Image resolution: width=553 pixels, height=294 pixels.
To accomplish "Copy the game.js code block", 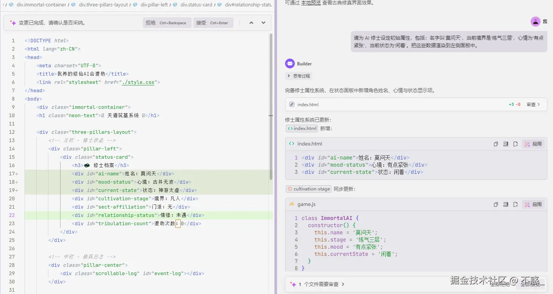I will (496, 204).
